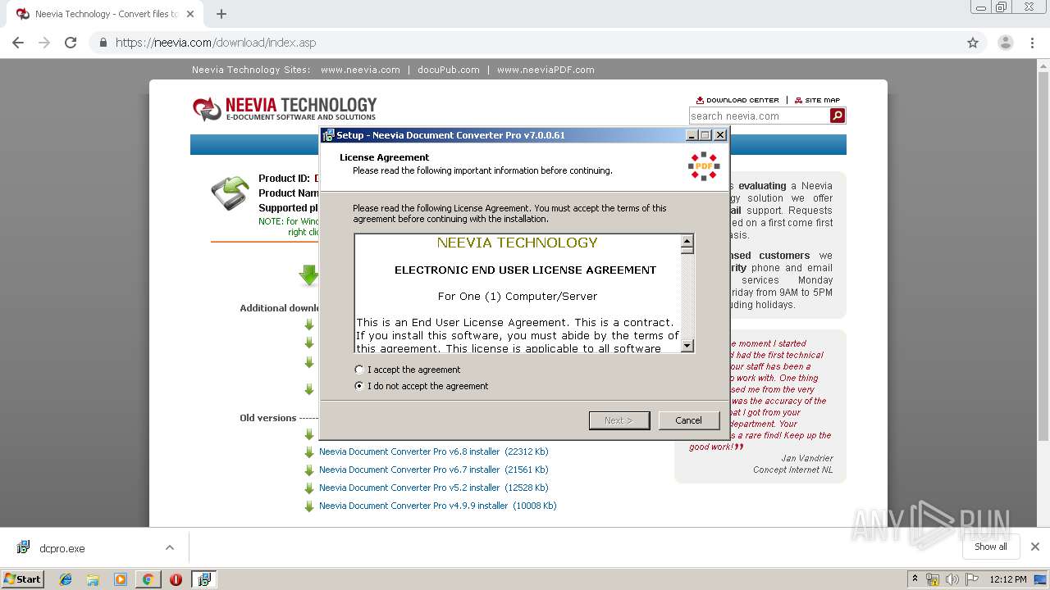Open the docuPub.com site link
1050x590 pixels.
[x=449, y=70]
